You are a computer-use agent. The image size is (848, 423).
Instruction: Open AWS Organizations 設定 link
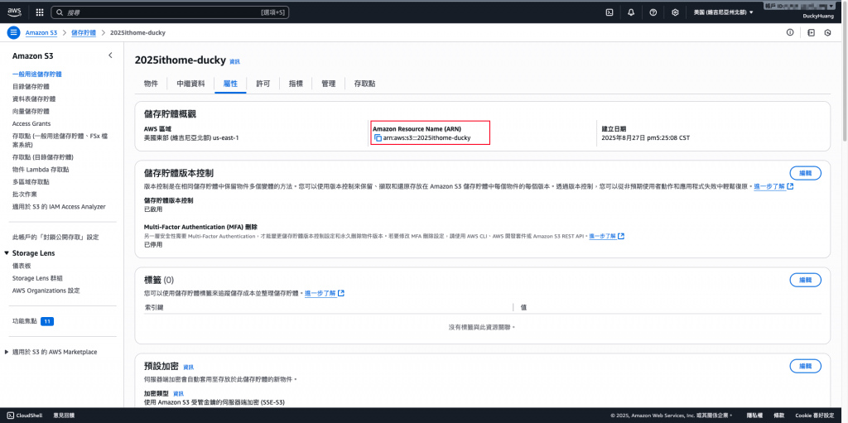click(46, 291)
